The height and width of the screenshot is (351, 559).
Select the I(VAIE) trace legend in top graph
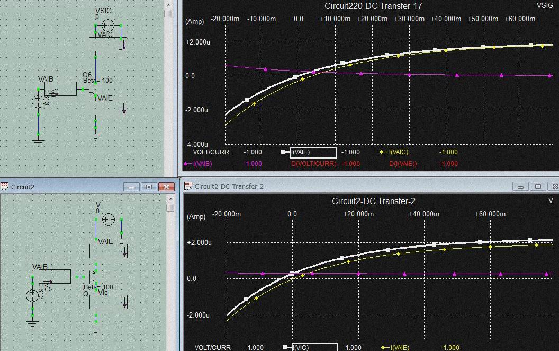(x=313, y=153)
